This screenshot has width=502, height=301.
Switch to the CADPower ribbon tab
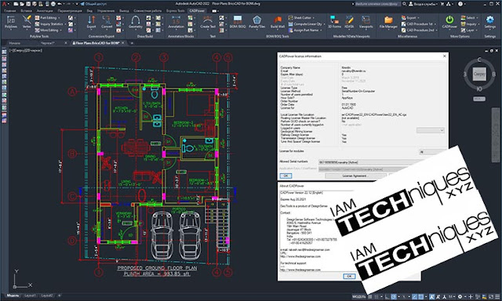point(197,10)
